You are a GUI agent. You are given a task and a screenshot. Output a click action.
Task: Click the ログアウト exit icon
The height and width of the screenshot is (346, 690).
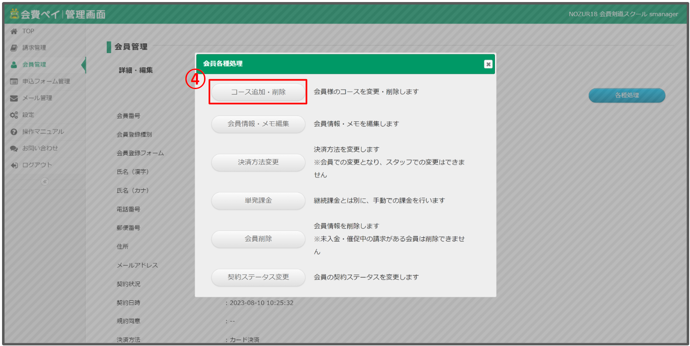14,165
